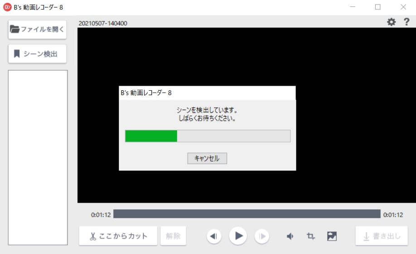
Task: Play the video
Action: tap(238, 236)
